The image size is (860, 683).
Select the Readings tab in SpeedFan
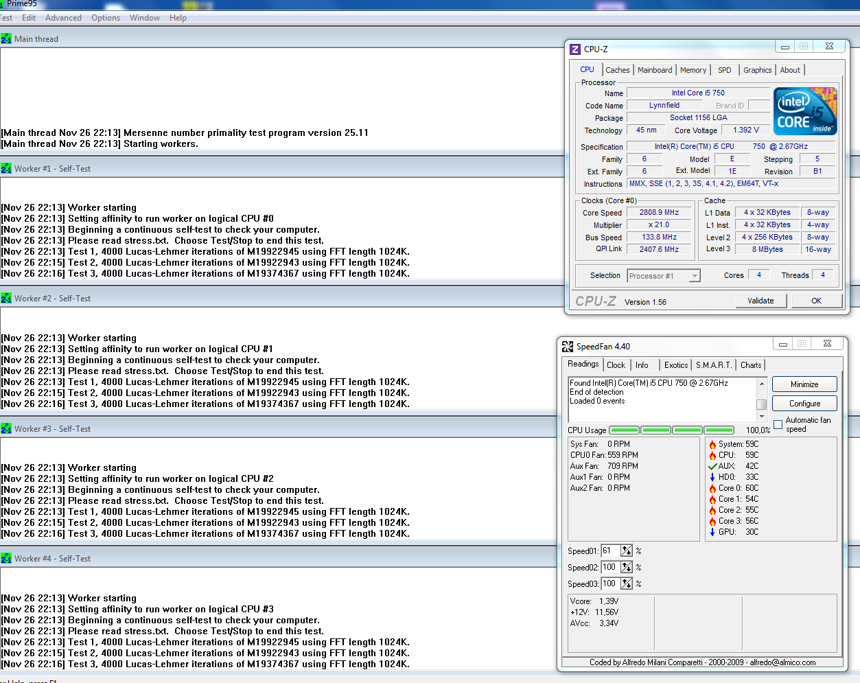(583, 364)
